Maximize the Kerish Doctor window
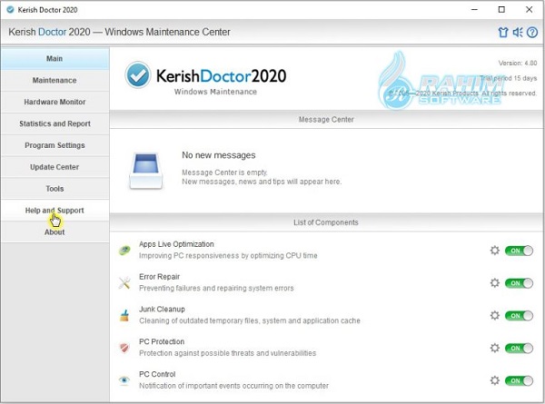The image size is (545, 404). pos(501,10)
